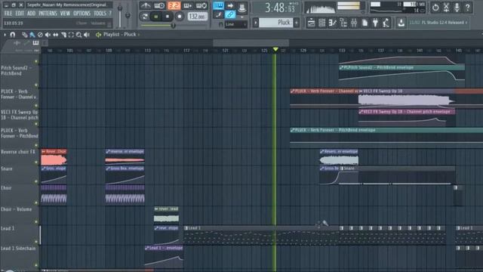Click the microphone one-click recording icon
483x272 pixels.
pyautogui.click(x=457, y=7)
